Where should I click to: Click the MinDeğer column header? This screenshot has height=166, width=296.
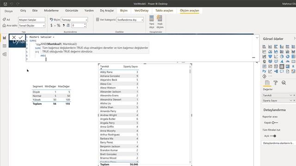pyautogui.click(x=50, y=86)
